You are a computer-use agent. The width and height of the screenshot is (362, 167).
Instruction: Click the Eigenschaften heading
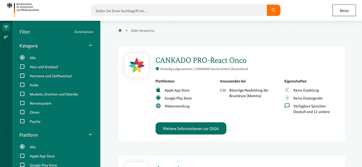click(295, 81)
